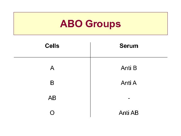Click the A entry under Cells
Image resolution: width=181 pixels, height=136 pixels.
click(x=52, y=68)
